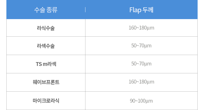Screen dimensions: 204x110
Task: Click the word "두께" in the header
Action: (x=148, y=10)
